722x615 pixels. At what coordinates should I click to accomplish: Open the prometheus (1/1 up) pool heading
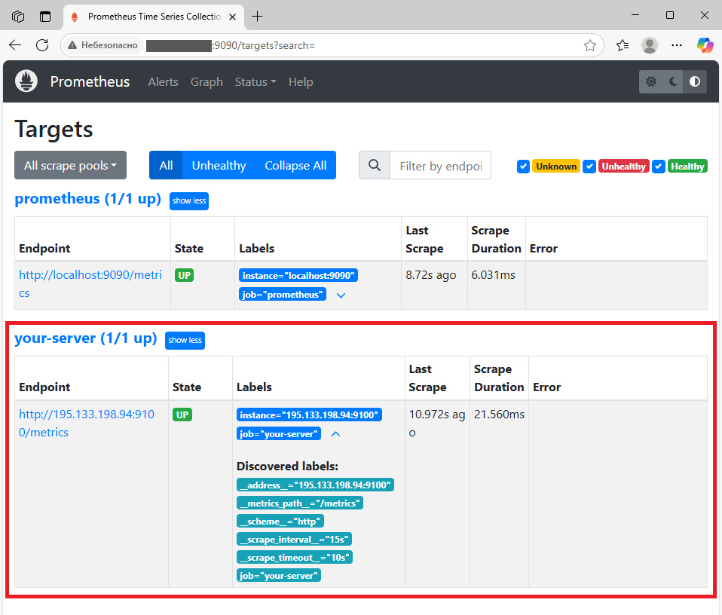click(88, 198)
